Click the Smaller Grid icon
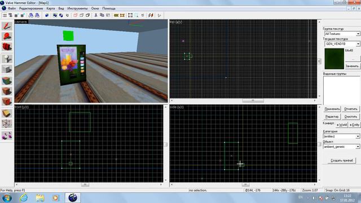 [x=16, y=15]
